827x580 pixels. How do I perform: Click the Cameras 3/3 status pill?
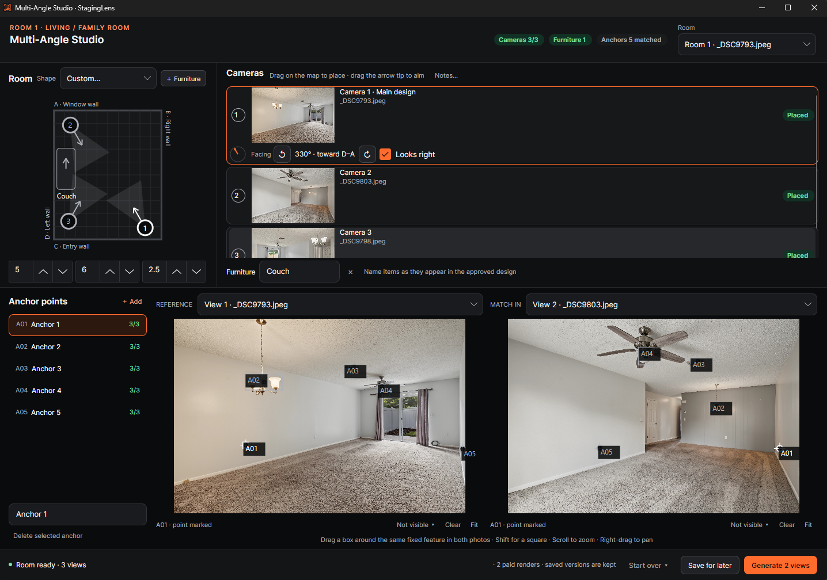518,40
